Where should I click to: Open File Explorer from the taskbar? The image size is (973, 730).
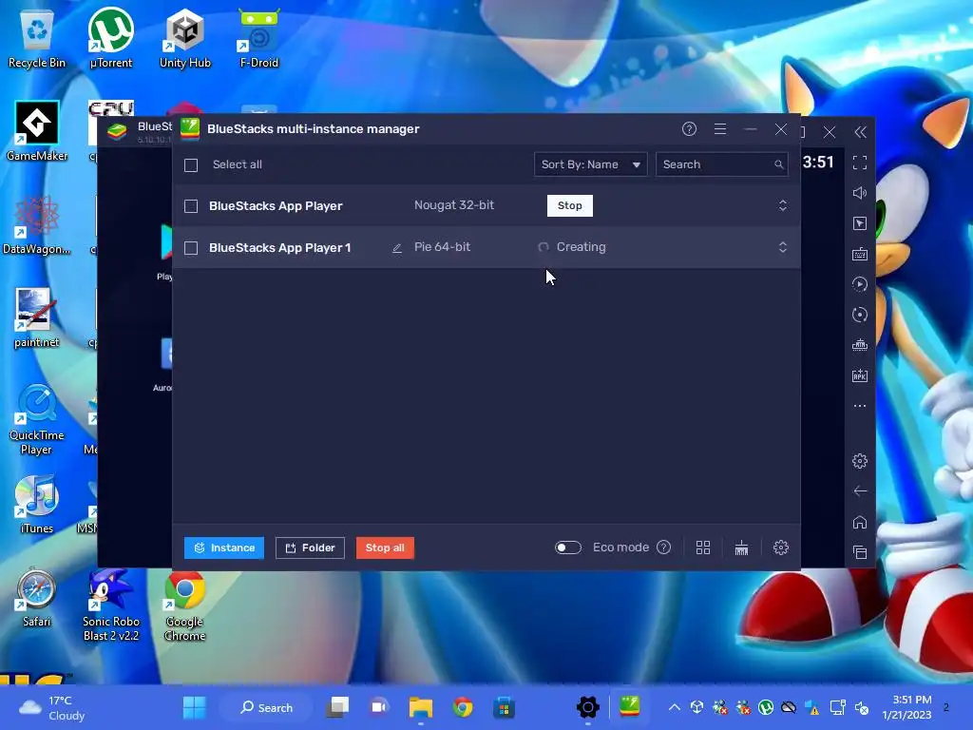point(421,707)
